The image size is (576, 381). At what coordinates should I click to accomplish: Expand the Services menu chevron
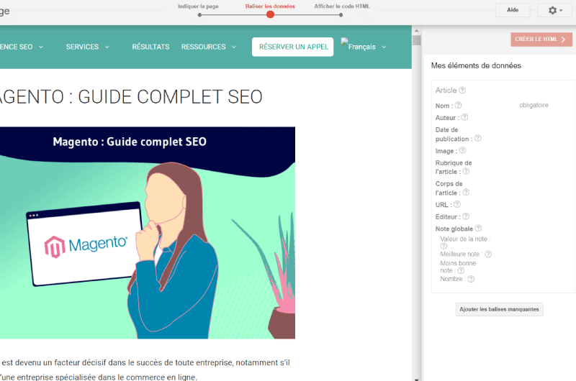[x=107, y=47]
